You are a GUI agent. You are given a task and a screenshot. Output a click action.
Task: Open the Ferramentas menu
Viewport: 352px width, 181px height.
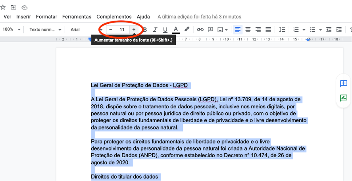click(x=77, y=17)
